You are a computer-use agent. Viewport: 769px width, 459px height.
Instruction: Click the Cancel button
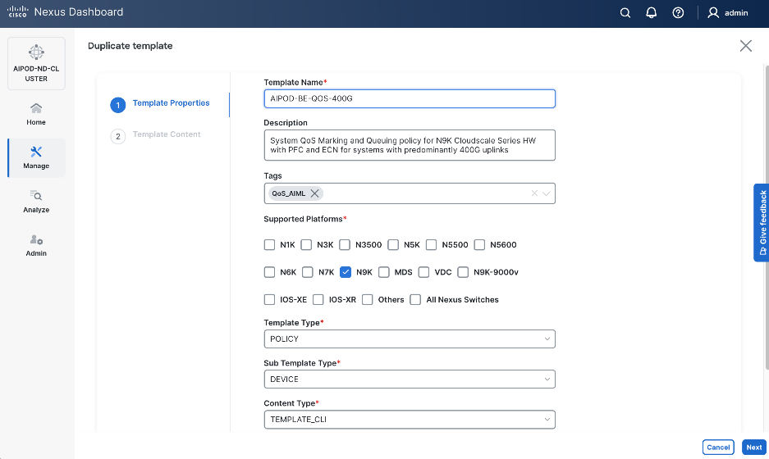pyautogui.click(x=718, y=448)
